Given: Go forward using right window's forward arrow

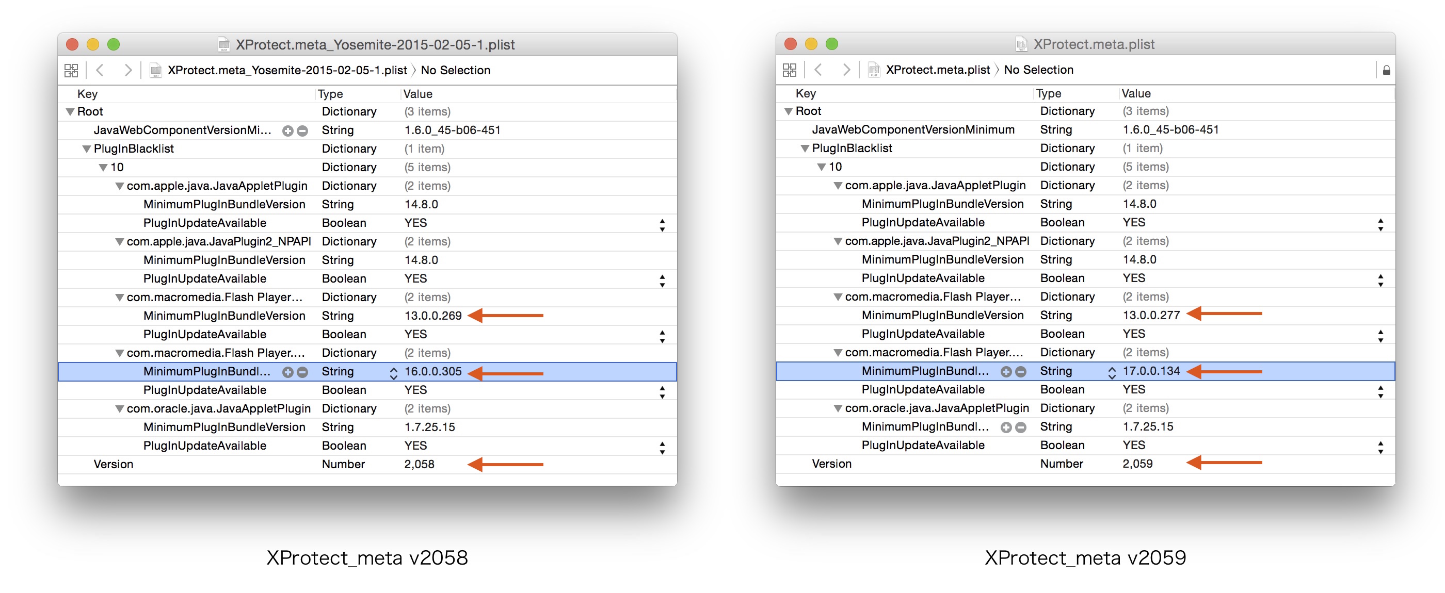Looking at the screenshot, I should click(x=846, y=70).
